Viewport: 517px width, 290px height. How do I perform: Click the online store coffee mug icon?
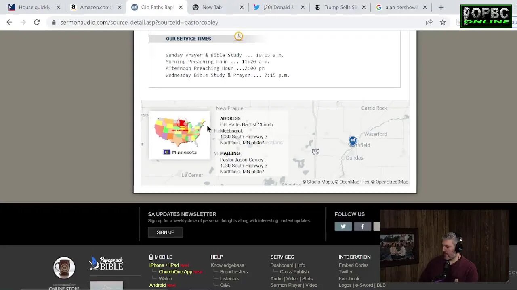[64, 268]
